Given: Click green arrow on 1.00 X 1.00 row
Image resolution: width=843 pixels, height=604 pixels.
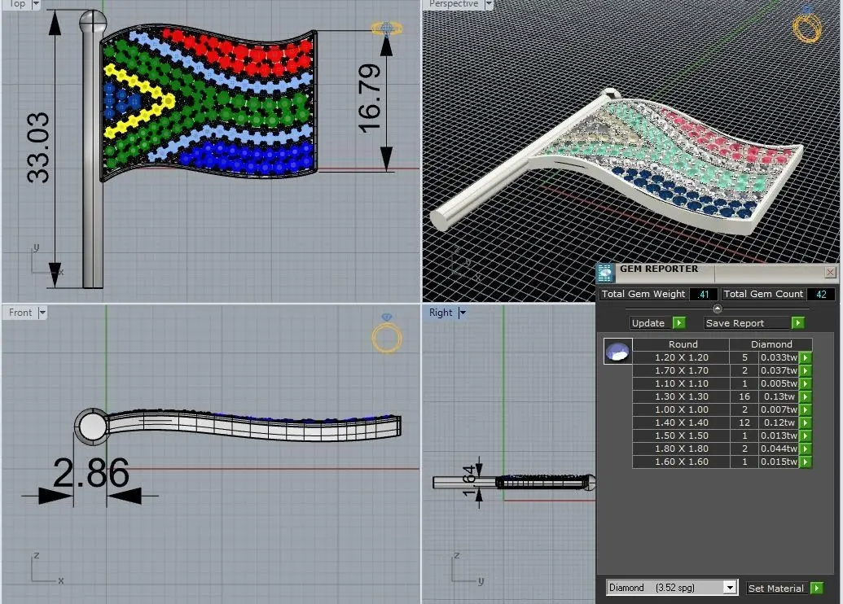Looking at the screenshot, I should point(806,409).
